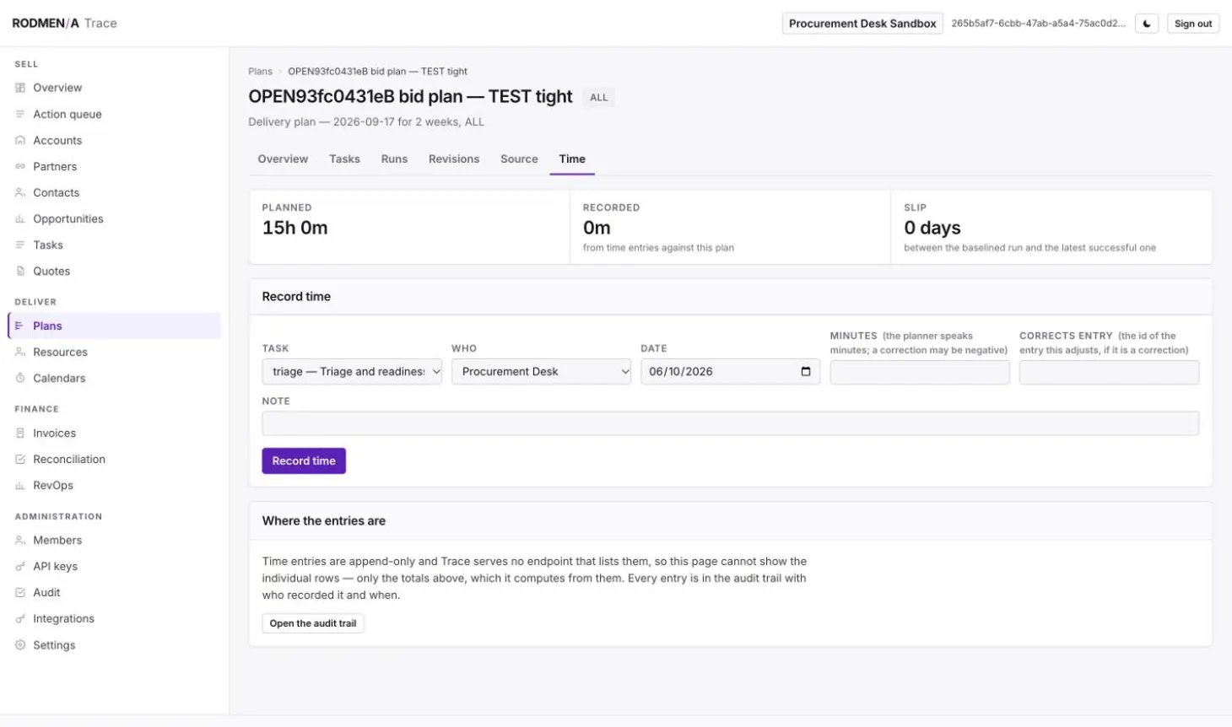Click the Action queue sidebar icon
This screenshot has height=727, width=1232.
(20, 114)
